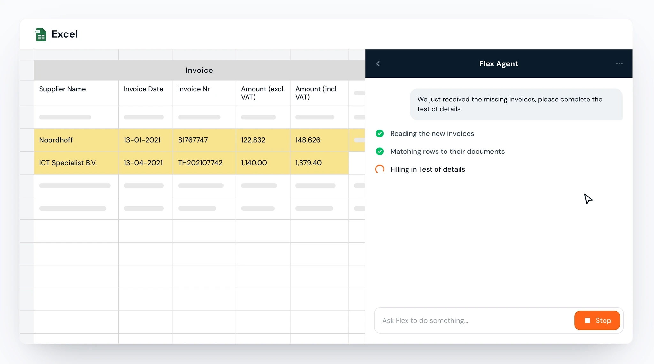
Task: Click the Amount (incl VAT) header
Action: pos(319,93)
